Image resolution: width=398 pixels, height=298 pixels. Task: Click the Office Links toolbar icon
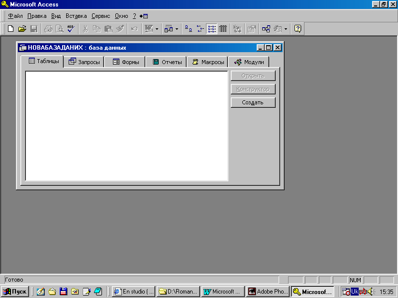click(x=149, y=29)
